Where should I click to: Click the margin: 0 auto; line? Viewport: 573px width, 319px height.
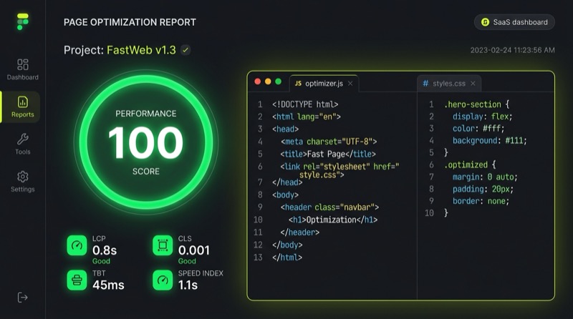tap(485, 177)
